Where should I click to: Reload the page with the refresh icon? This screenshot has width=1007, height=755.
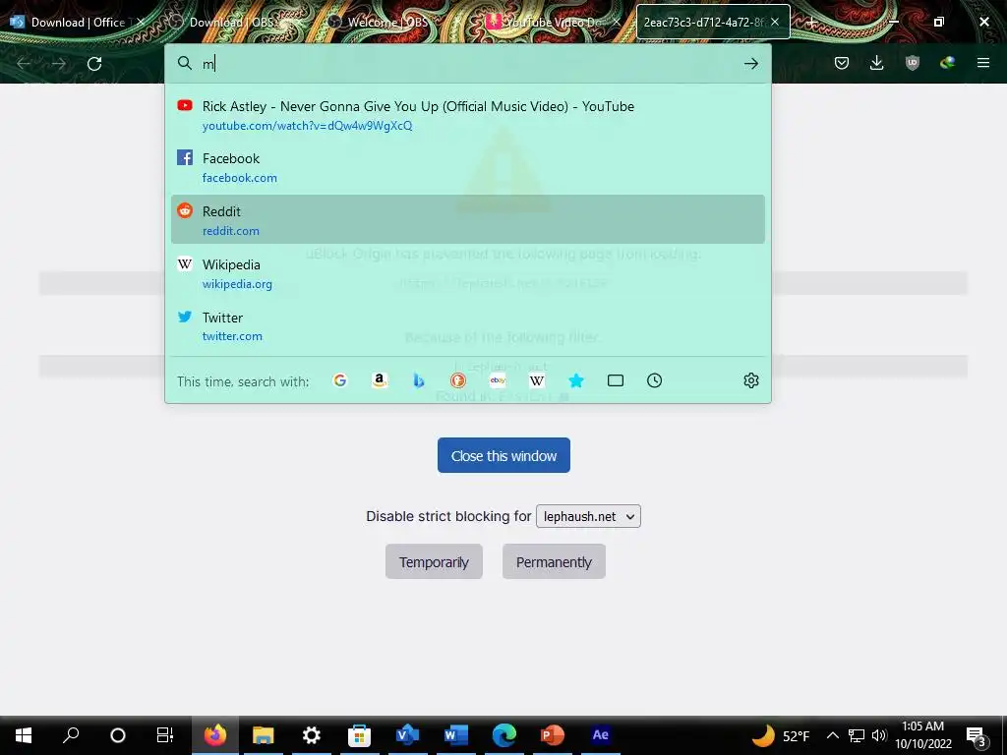94,64
